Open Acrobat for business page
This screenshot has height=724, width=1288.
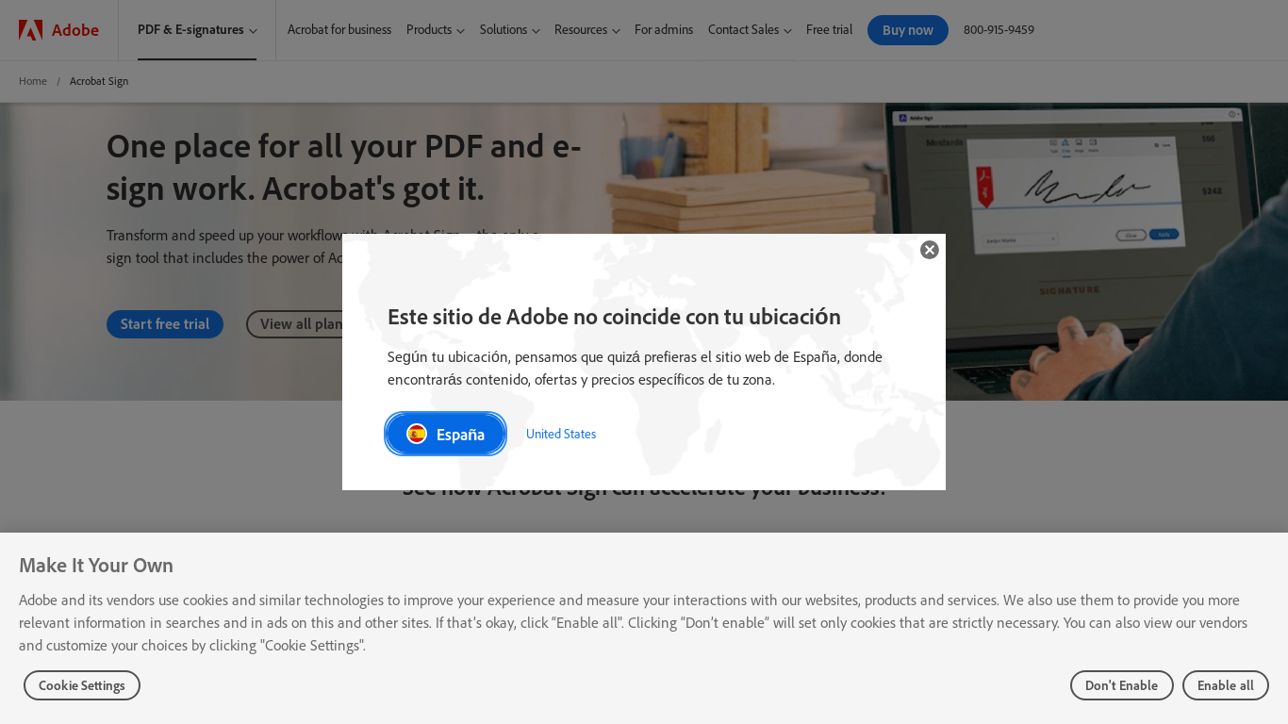click(339, 30)
